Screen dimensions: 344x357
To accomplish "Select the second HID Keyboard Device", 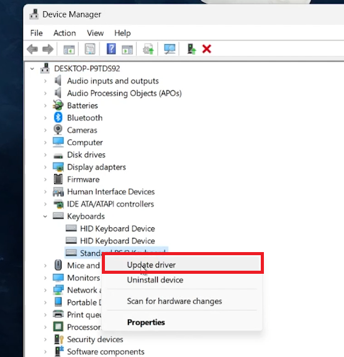I will click(x=110, y=241).
